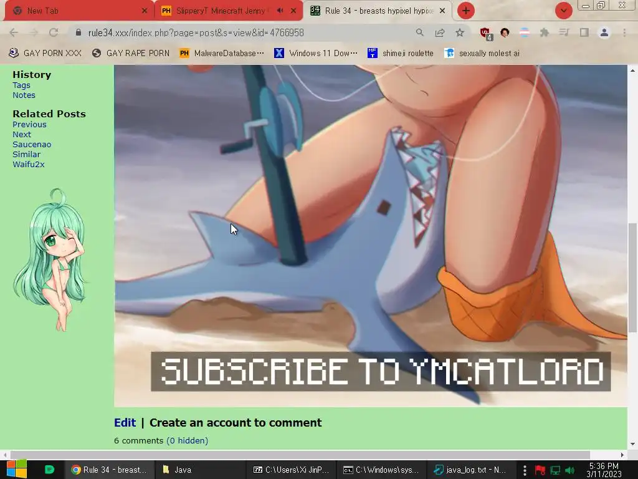The image size is (638, 479).
Task: View site info via the lock icon
Action: [x=79, y=32]
